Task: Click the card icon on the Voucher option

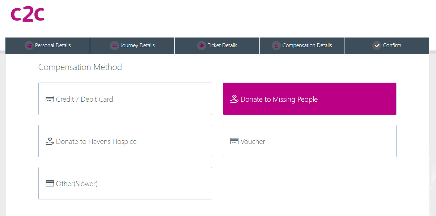Action: click(234, 141)
